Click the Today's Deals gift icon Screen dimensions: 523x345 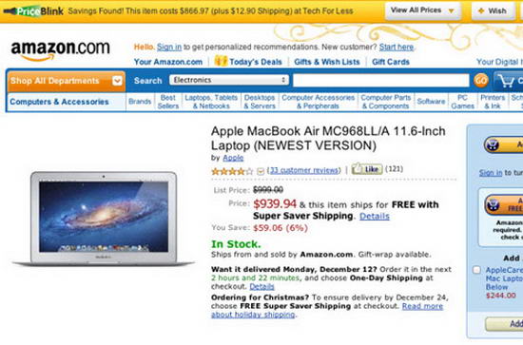pos(221,61)
